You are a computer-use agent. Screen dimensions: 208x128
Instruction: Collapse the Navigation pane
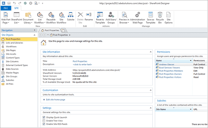tap(35, 30)
